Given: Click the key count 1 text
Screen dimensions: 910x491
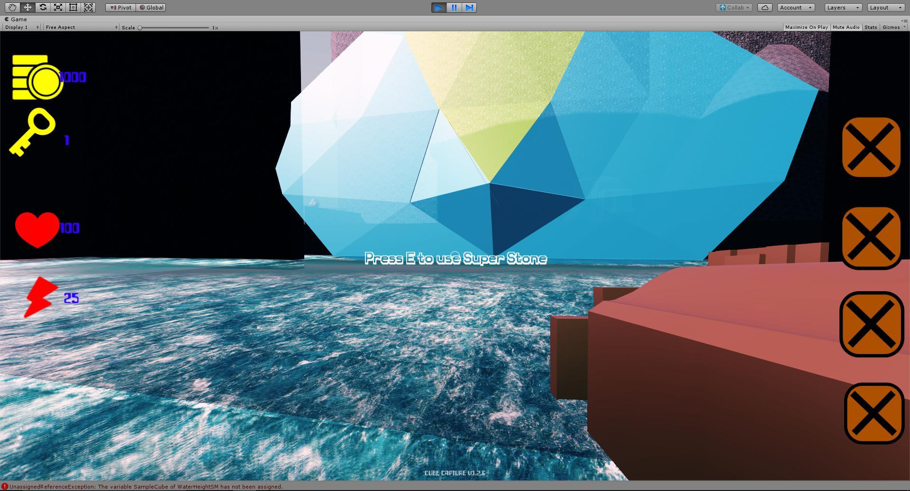Looking at the screenshot, I should coord(67,140).
